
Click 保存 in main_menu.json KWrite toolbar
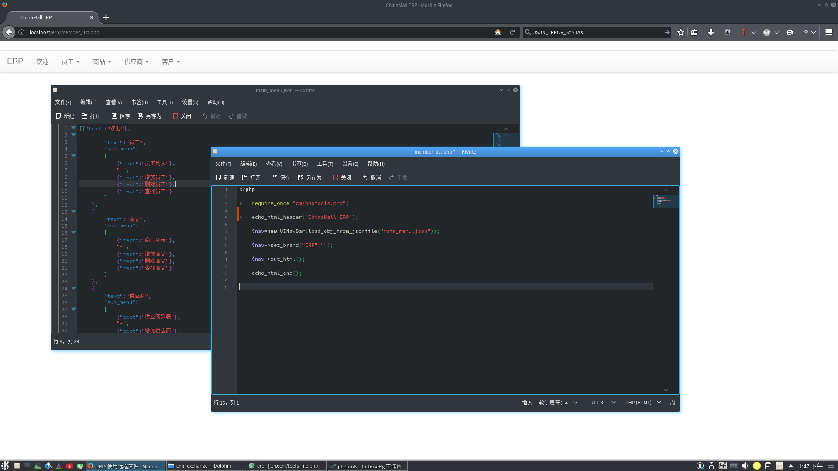coord(121,116)
